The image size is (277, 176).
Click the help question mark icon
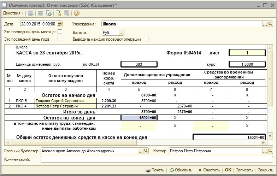[76, 13]
